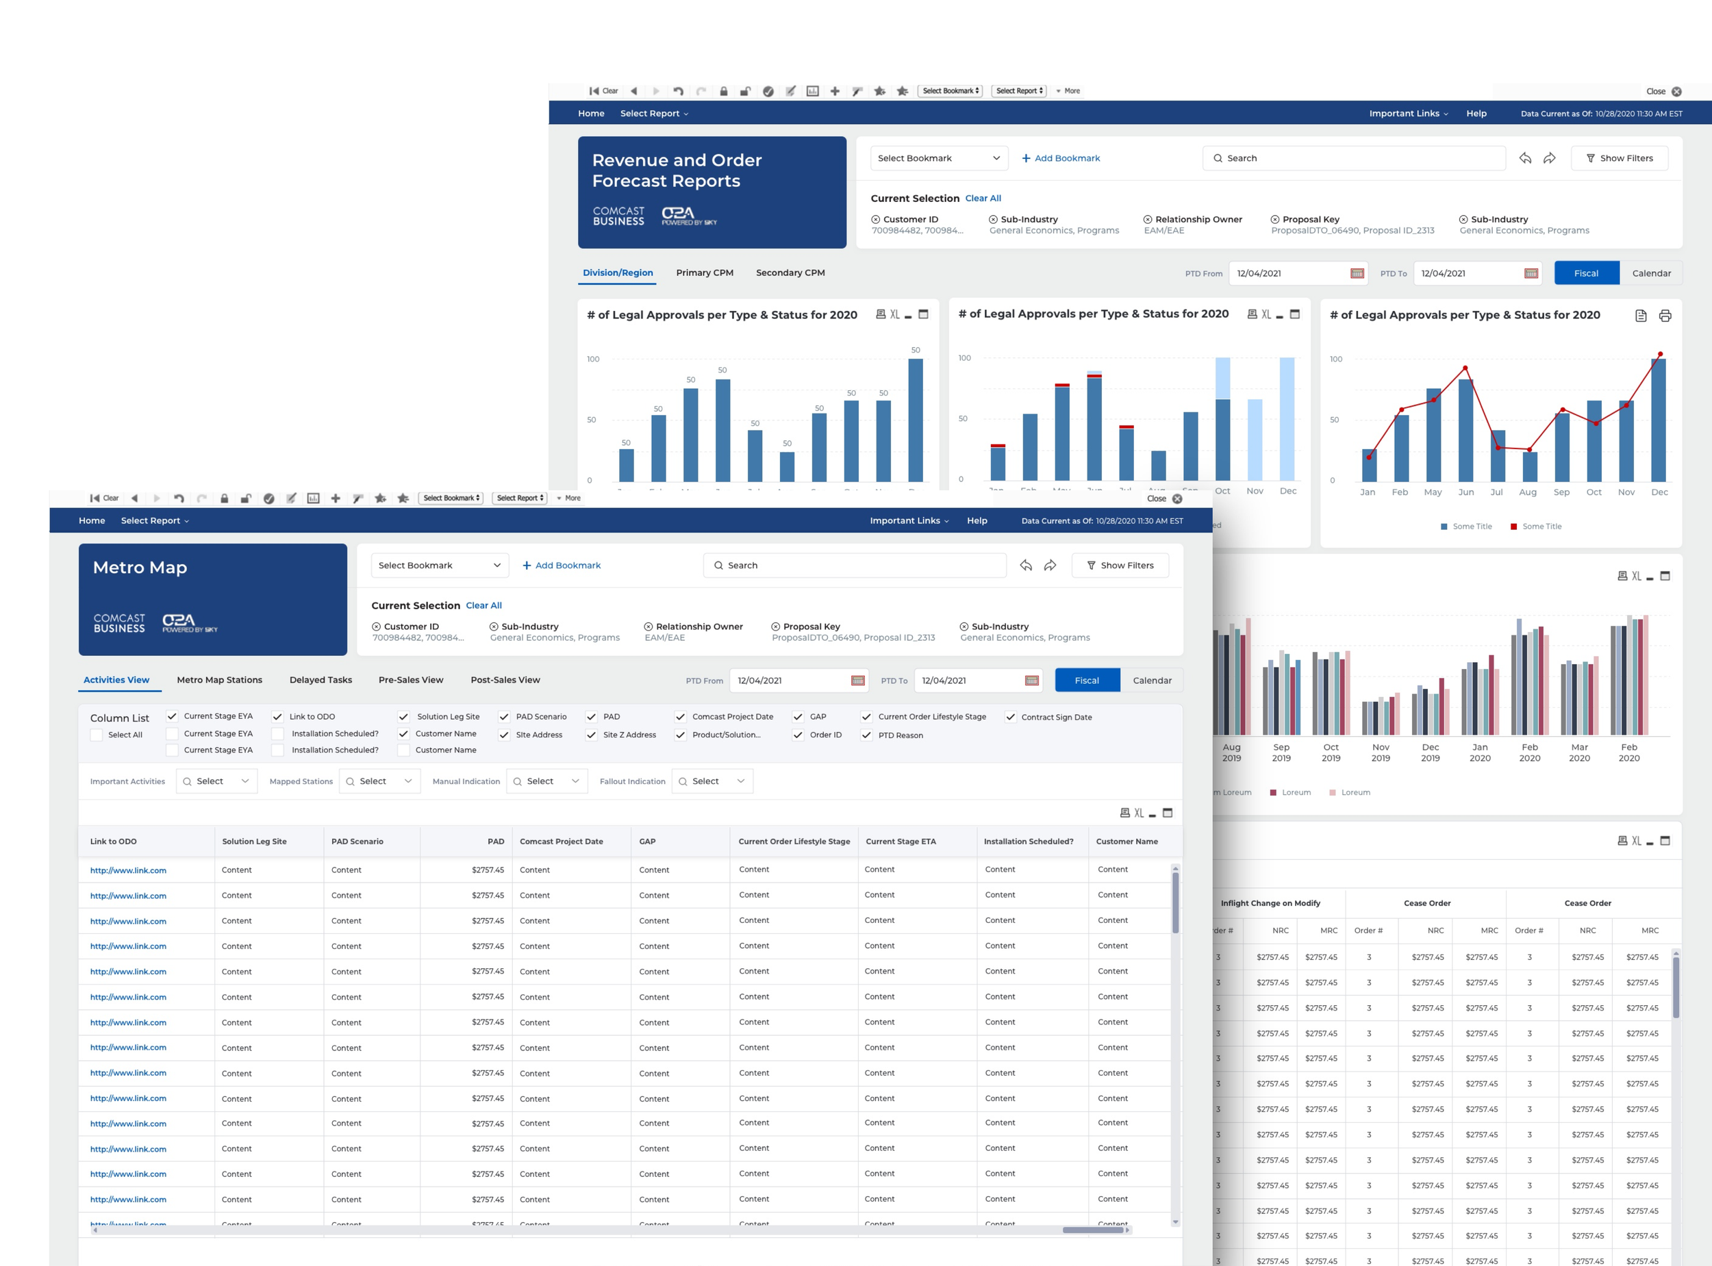
Task: Click Clear All link in Metro Map selection
Action: (483, 605)
